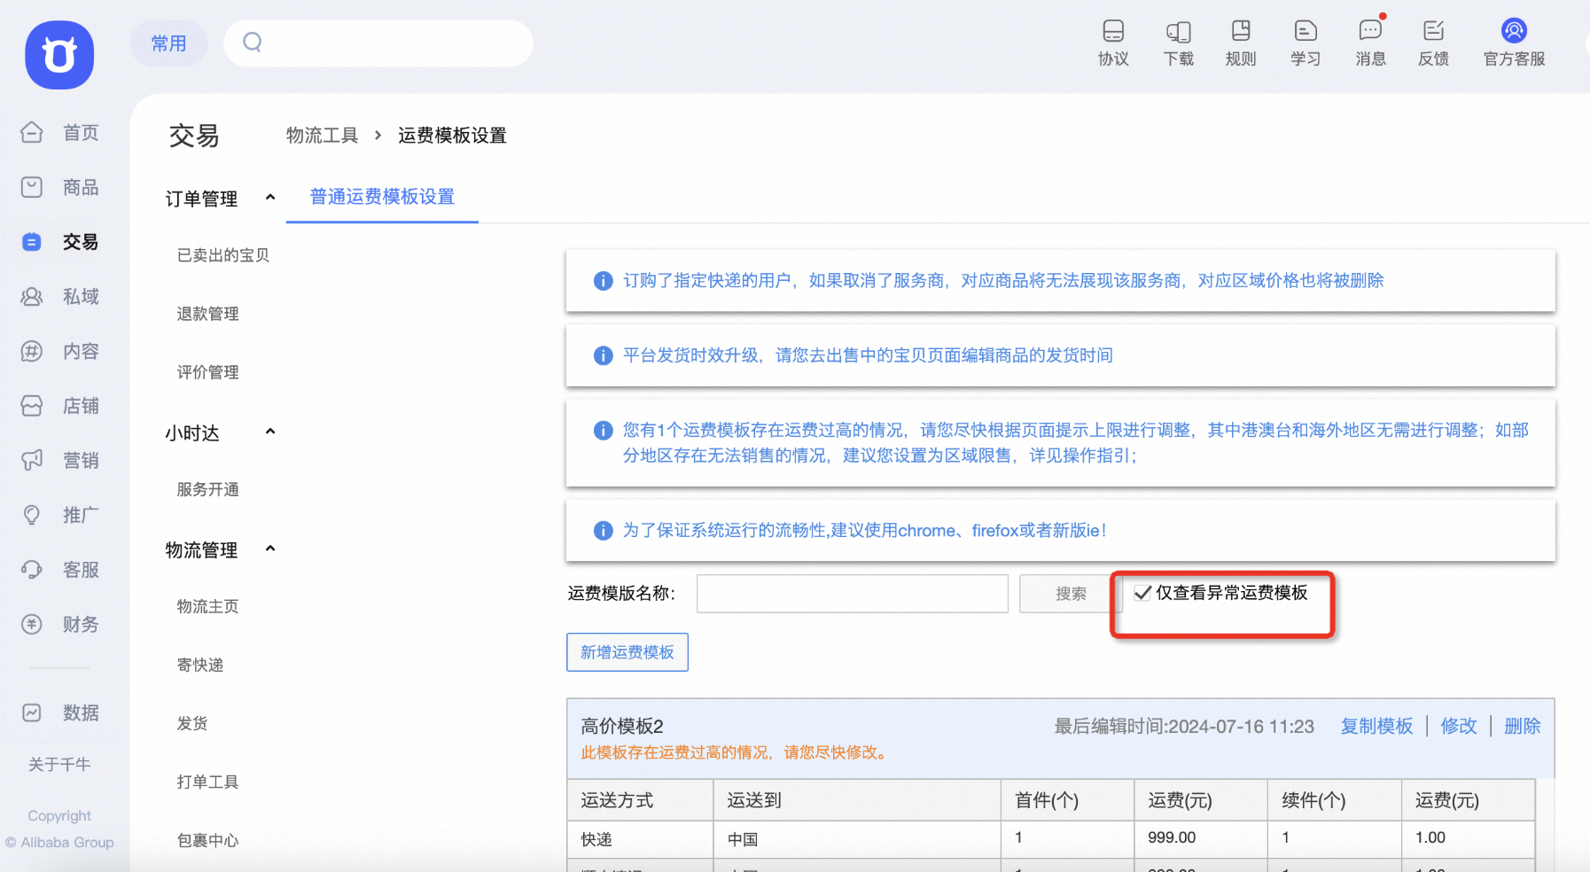
Task: Collapse the 物流管理 menu section
Action: click(x=270, y=549)
